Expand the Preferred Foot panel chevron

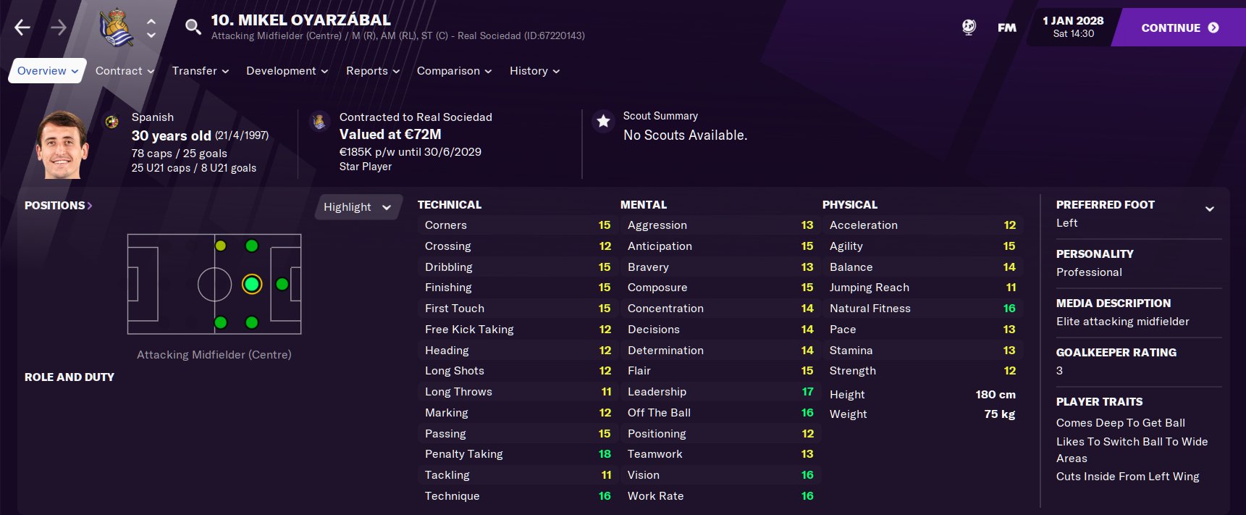(x=1209, y=209)
